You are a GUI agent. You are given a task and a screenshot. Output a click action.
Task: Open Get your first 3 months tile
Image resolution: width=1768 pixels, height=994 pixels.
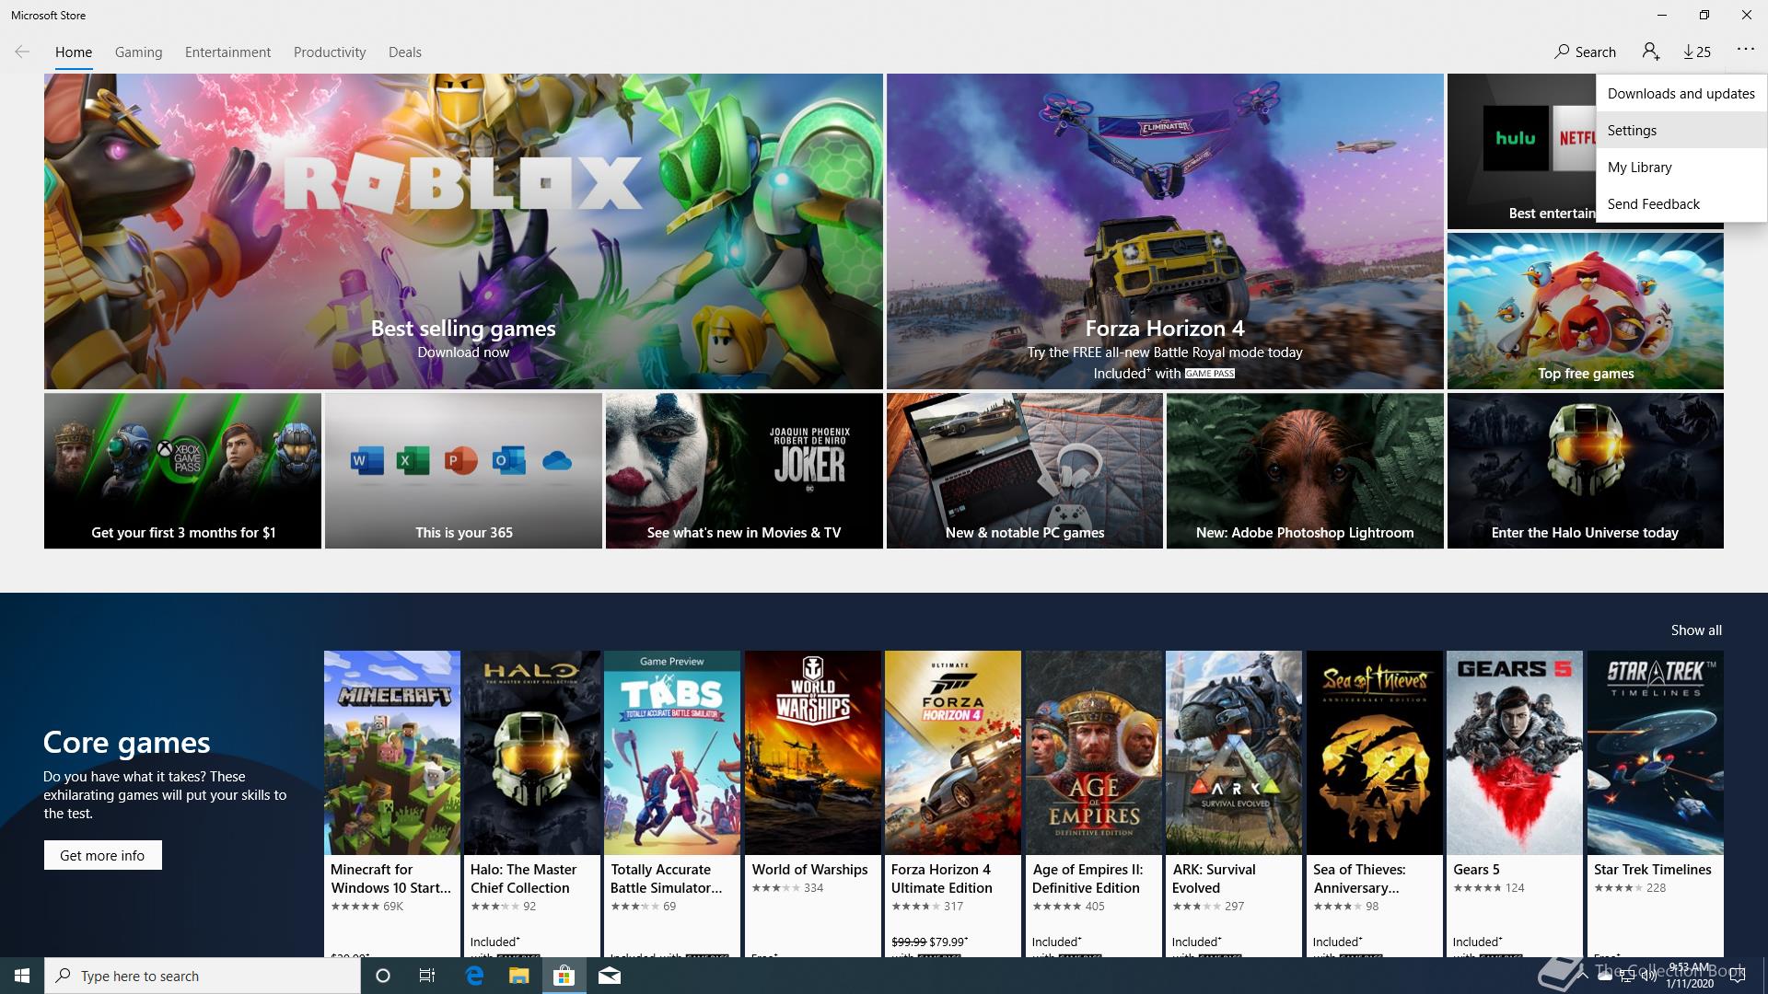[x=182, y=471]
